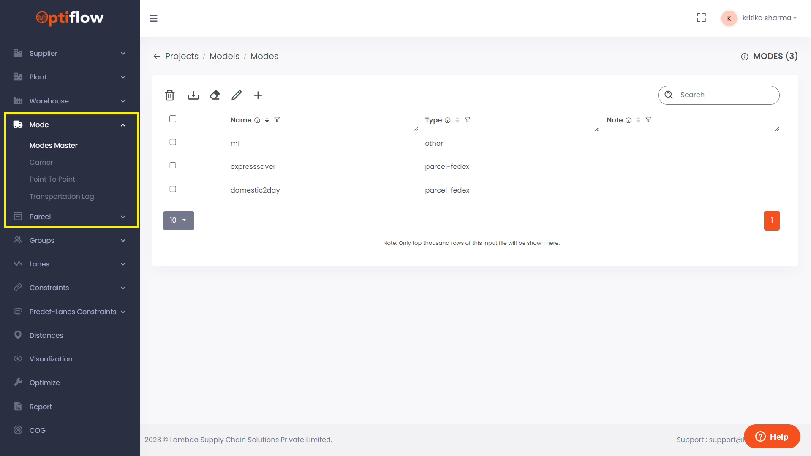Check the checkbox for the expresssaver row
This screenshot has height=456, width=811.
(173, 165)
